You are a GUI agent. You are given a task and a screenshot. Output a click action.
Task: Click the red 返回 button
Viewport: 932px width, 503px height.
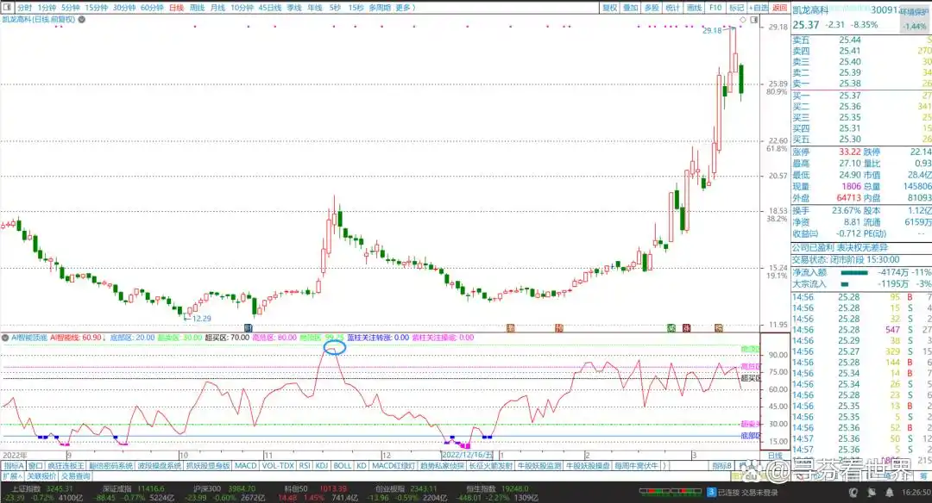778,7
